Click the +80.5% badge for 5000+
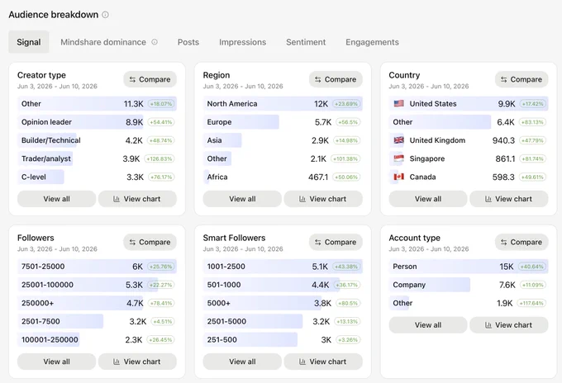Image resolution: width=562 pixels, height=383 pixels. (x=348, y=303)
